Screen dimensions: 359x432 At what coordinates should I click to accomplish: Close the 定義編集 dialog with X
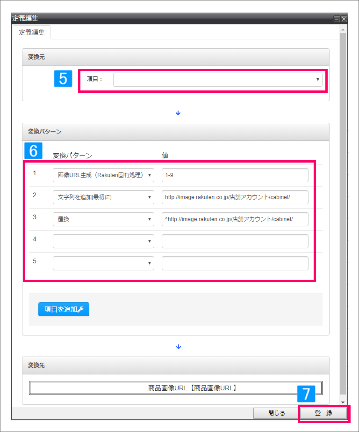click(344, 19)
